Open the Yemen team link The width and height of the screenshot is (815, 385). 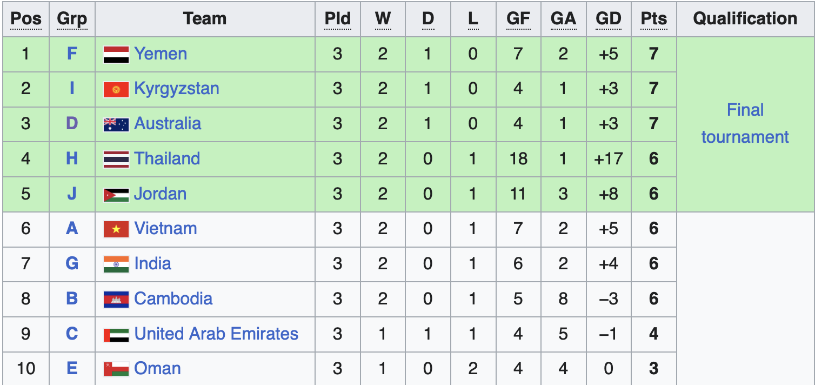(161, 54)
